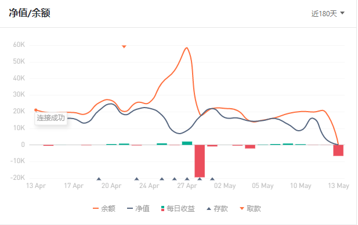
Task: Click the deposit triangle marker above 27 Apr
Action: 187,179
